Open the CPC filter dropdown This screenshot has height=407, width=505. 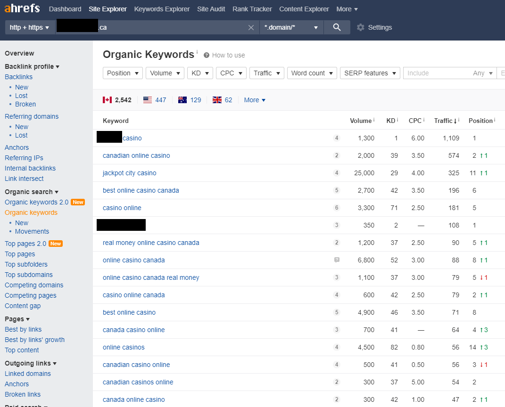[x=231, y=73]
